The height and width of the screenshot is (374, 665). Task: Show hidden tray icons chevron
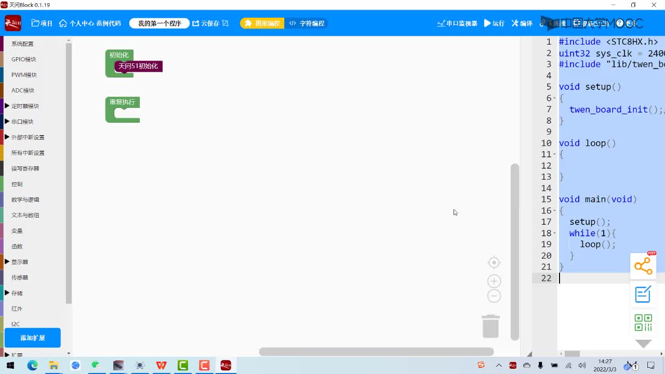click(x=499, y=366)
